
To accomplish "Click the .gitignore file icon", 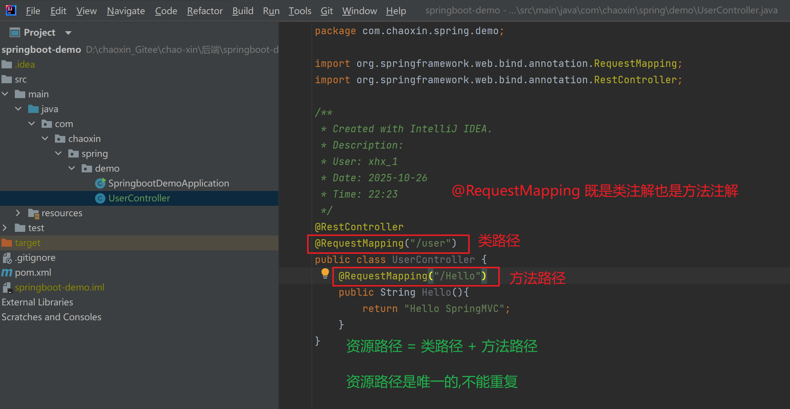I will coord(7,258).
